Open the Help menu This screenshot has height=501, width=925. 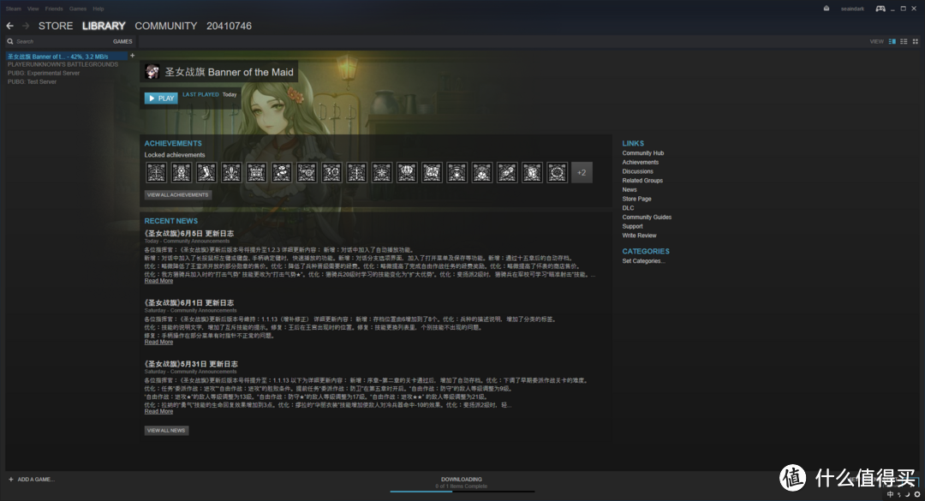(98, 9)
